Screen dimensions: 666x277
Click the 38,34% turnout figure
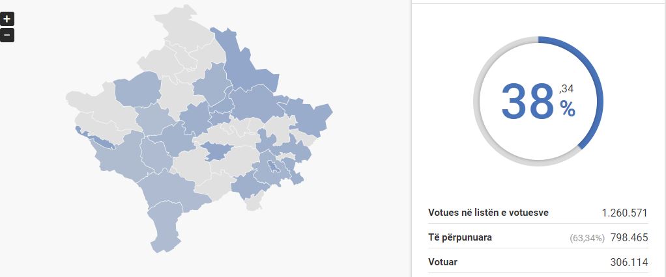point(538,101)
